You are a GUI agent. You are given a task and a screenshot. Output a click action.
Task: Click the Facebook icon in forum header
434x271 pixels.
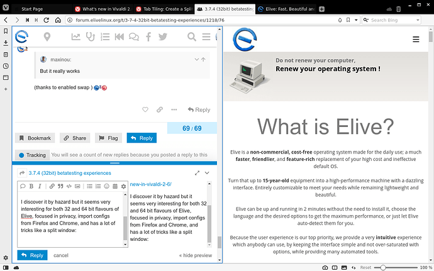tap(148, 36)
